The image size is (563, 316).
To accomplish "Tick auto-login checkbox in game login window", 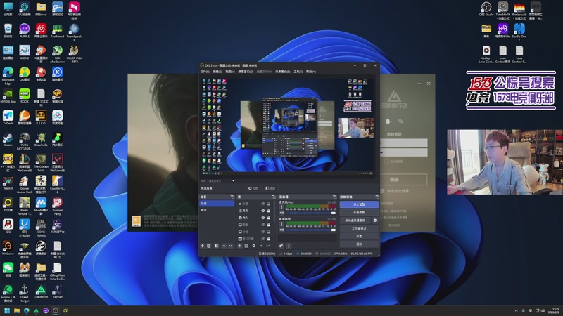I will [386, 162].
